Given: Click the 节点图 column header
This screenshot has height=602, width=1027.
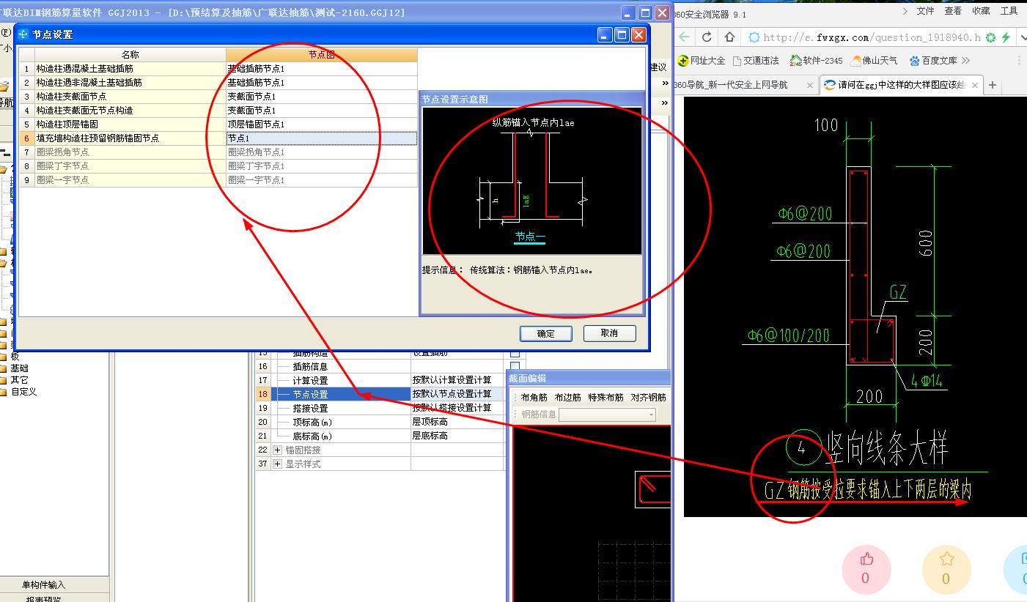Looking at the screenshot, I should [321, 55].
